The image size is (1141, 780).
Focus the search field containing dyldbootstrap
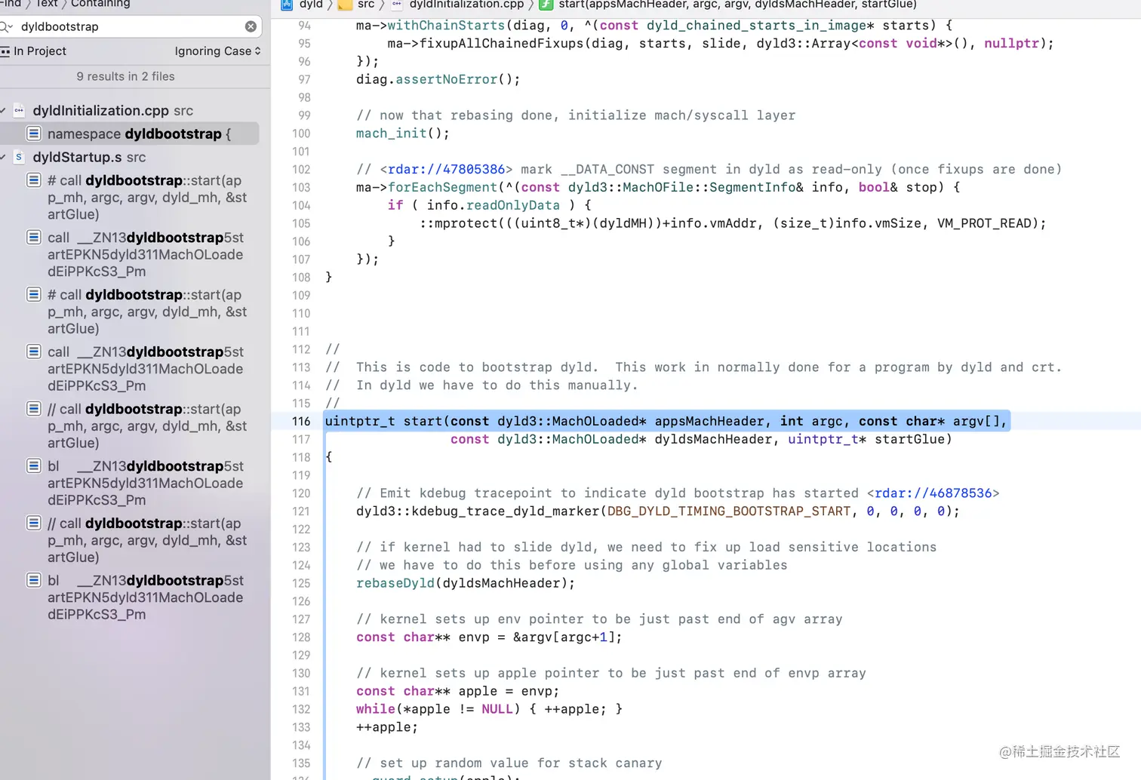point(130,26)
